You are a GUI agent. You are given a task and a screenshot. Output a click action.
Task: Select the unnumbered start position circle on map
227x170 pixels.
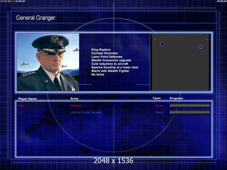pos(162,44)
